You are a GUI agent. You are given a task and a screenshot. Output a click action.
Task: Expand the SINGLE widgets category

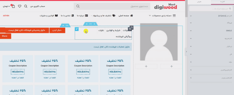[211, 31]
